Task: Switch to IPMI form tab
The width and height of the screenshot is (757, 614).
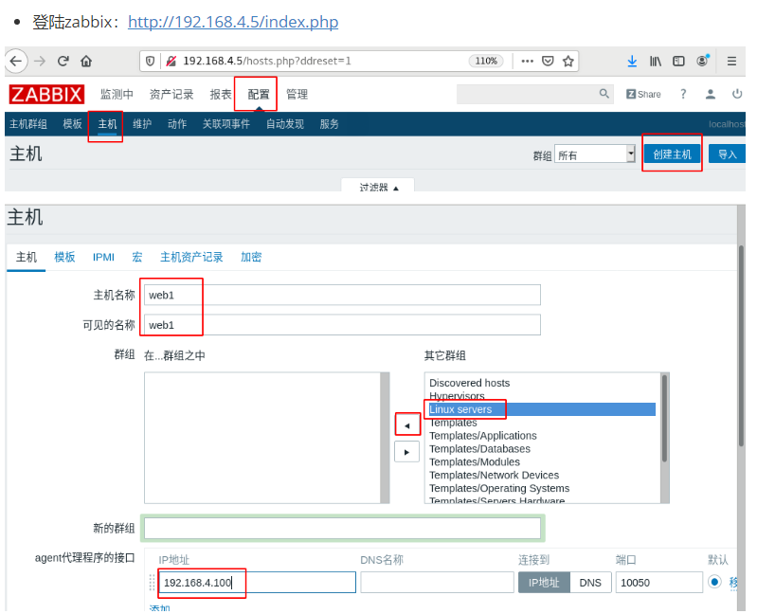Action: pyautogui.click(x=103, y=258)
